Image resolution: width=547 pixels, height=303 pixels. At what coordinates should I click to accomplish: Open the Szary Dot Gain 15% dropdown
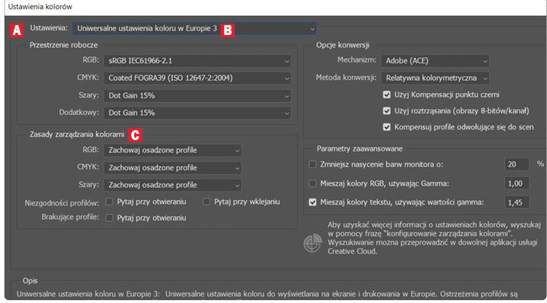coord(197,95)
